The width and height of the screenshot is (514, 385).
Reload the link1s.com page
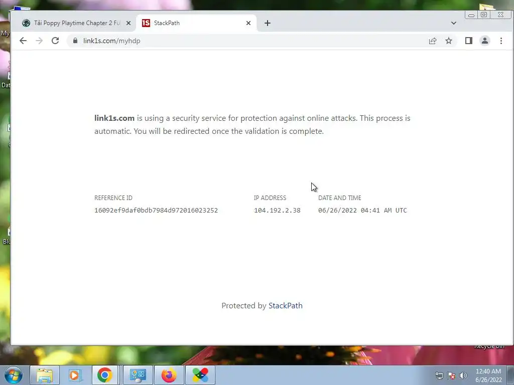pos(55,41)
